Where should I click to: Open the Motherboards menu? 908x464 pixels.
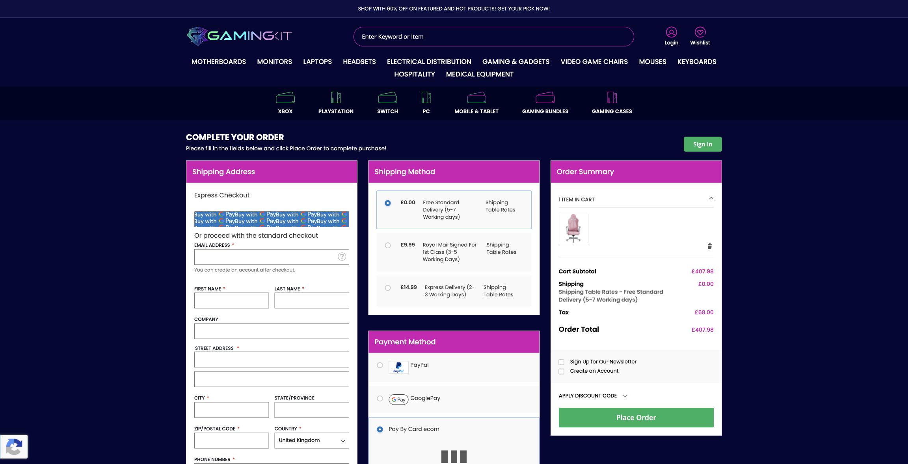click(219, 62)
